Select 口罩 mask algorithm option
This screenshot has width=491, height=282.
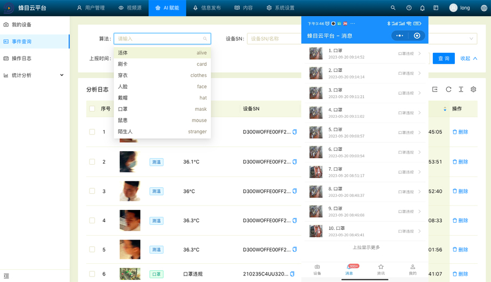click(x=162, y=109)
